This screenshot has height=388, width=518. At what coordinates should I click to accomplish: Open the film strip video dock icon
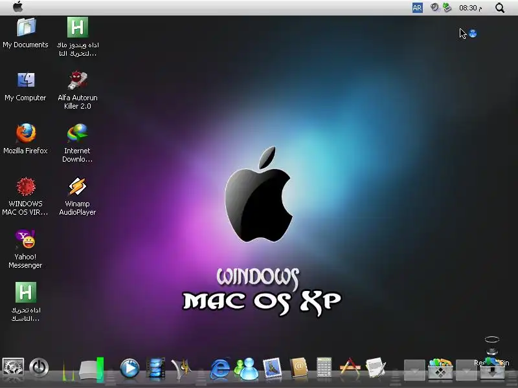coord(155,367)
